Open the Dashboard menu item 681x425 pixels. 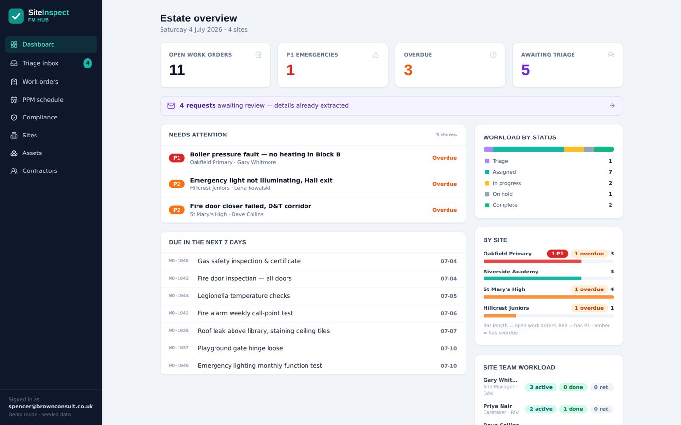click(51, 44)
